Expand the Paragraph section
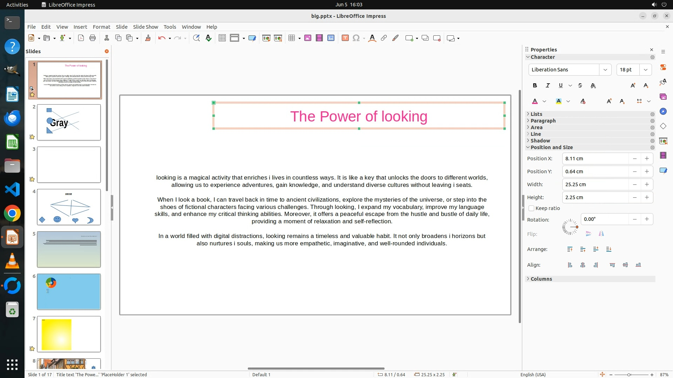673x378 pixels. point(543,121)
